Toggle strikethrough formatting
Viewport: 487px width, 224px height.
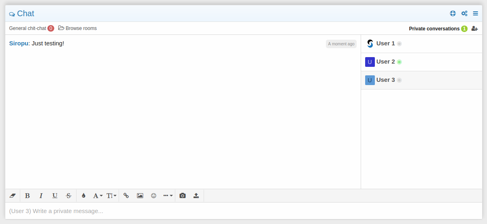coord(68,196)
